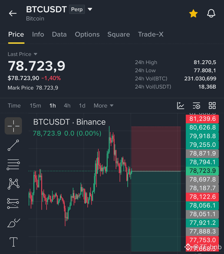Viewport: 224px width, 254px height.
Task: Click the large 78.723,9 last price
Action: [37, 66]
